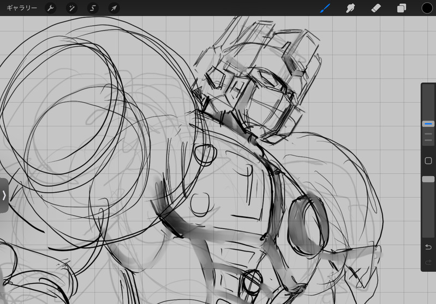The image size is (436, 304).
Task: Open the Layers panel
Action: click(x=402, y=8)
